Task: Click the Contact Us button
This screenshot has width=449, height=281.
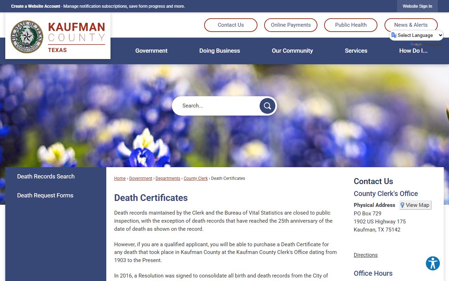Action: click(x=231, y=25)
